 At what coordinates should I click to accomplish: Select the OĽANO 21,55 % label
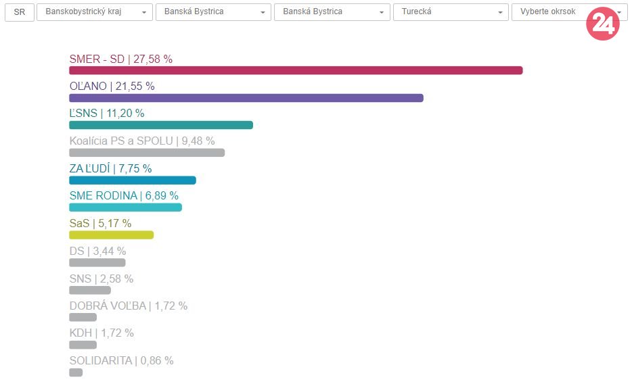click(x=112, y=86)
